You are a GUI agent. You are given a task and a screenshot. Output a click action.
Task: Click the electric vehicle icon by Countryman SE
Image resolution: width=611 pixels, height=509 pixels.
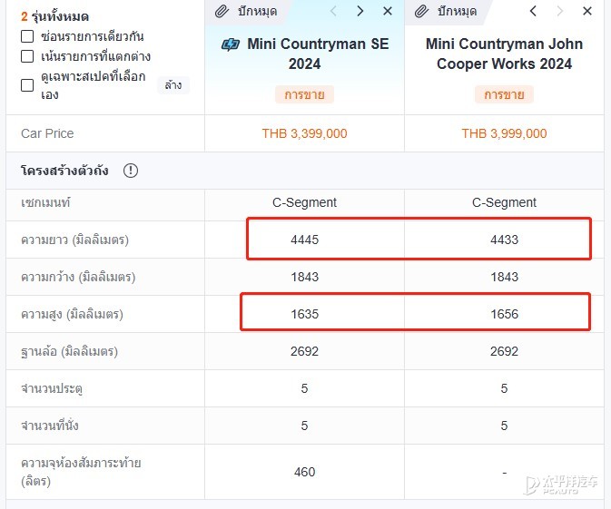(x=231, y=44)
